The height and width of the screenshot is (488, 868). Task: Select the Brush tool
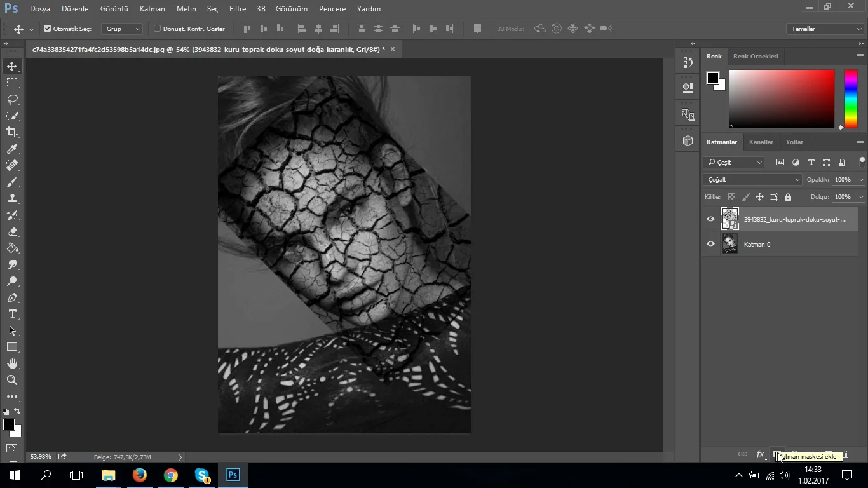coord(12,182)
